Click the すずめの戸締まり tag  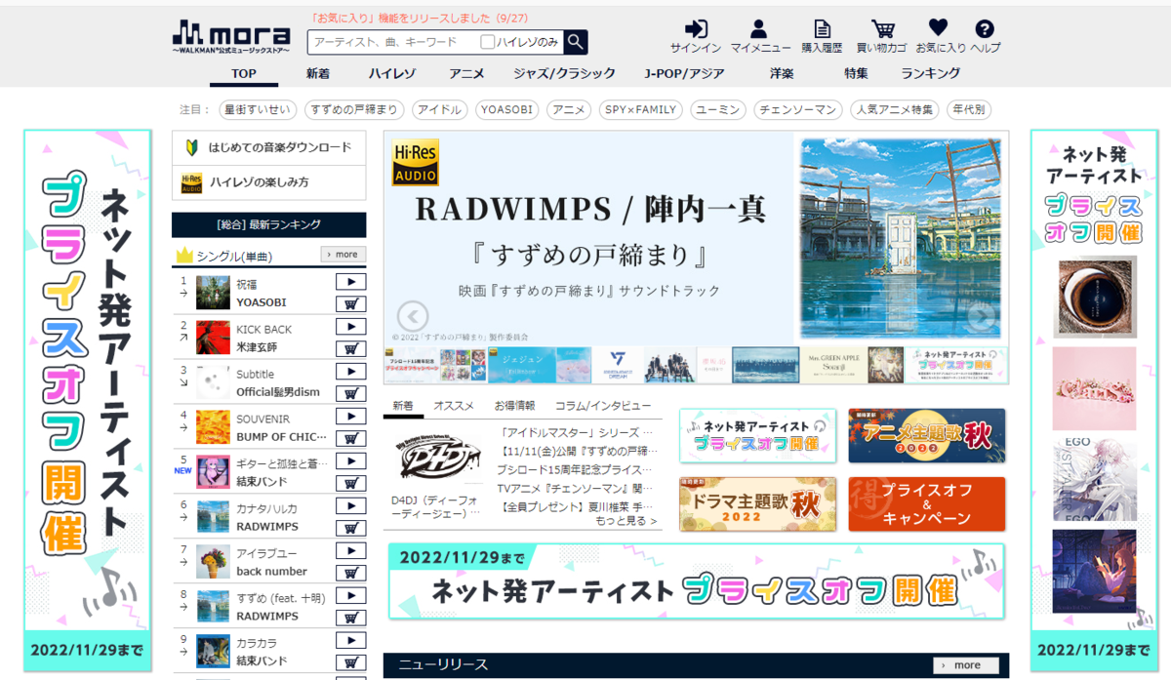354,109
